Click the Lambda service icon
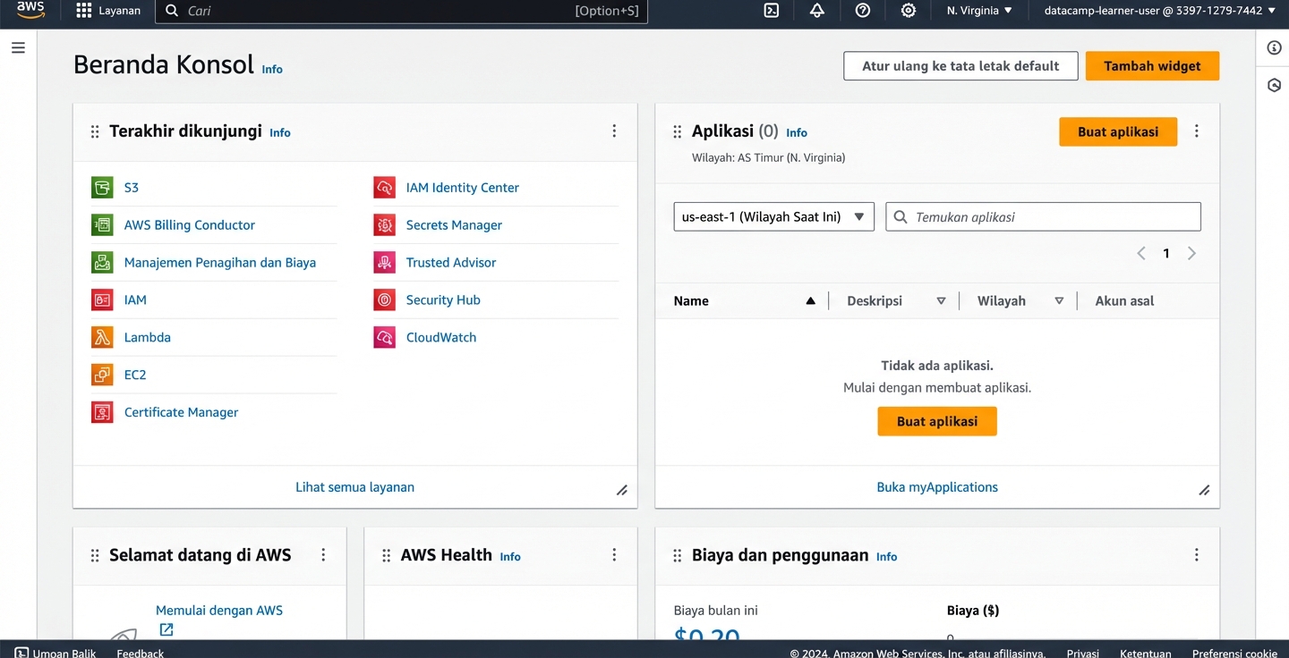 102,338
